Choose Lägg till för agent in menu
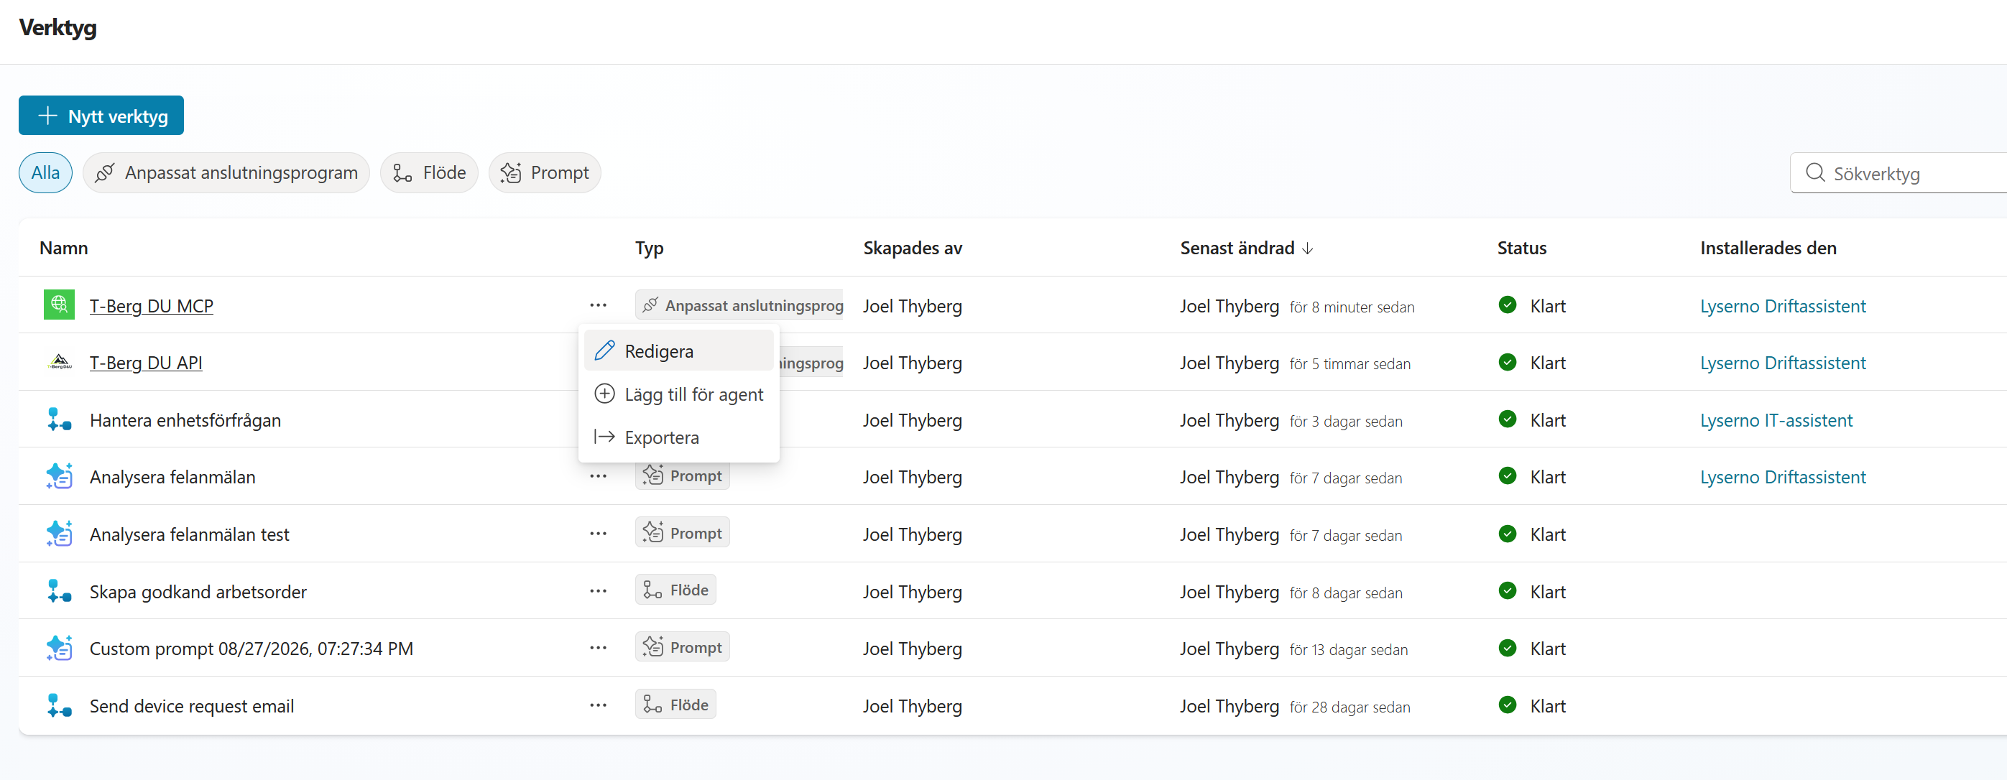The image size is (2007, 780). tap(678, 394)
